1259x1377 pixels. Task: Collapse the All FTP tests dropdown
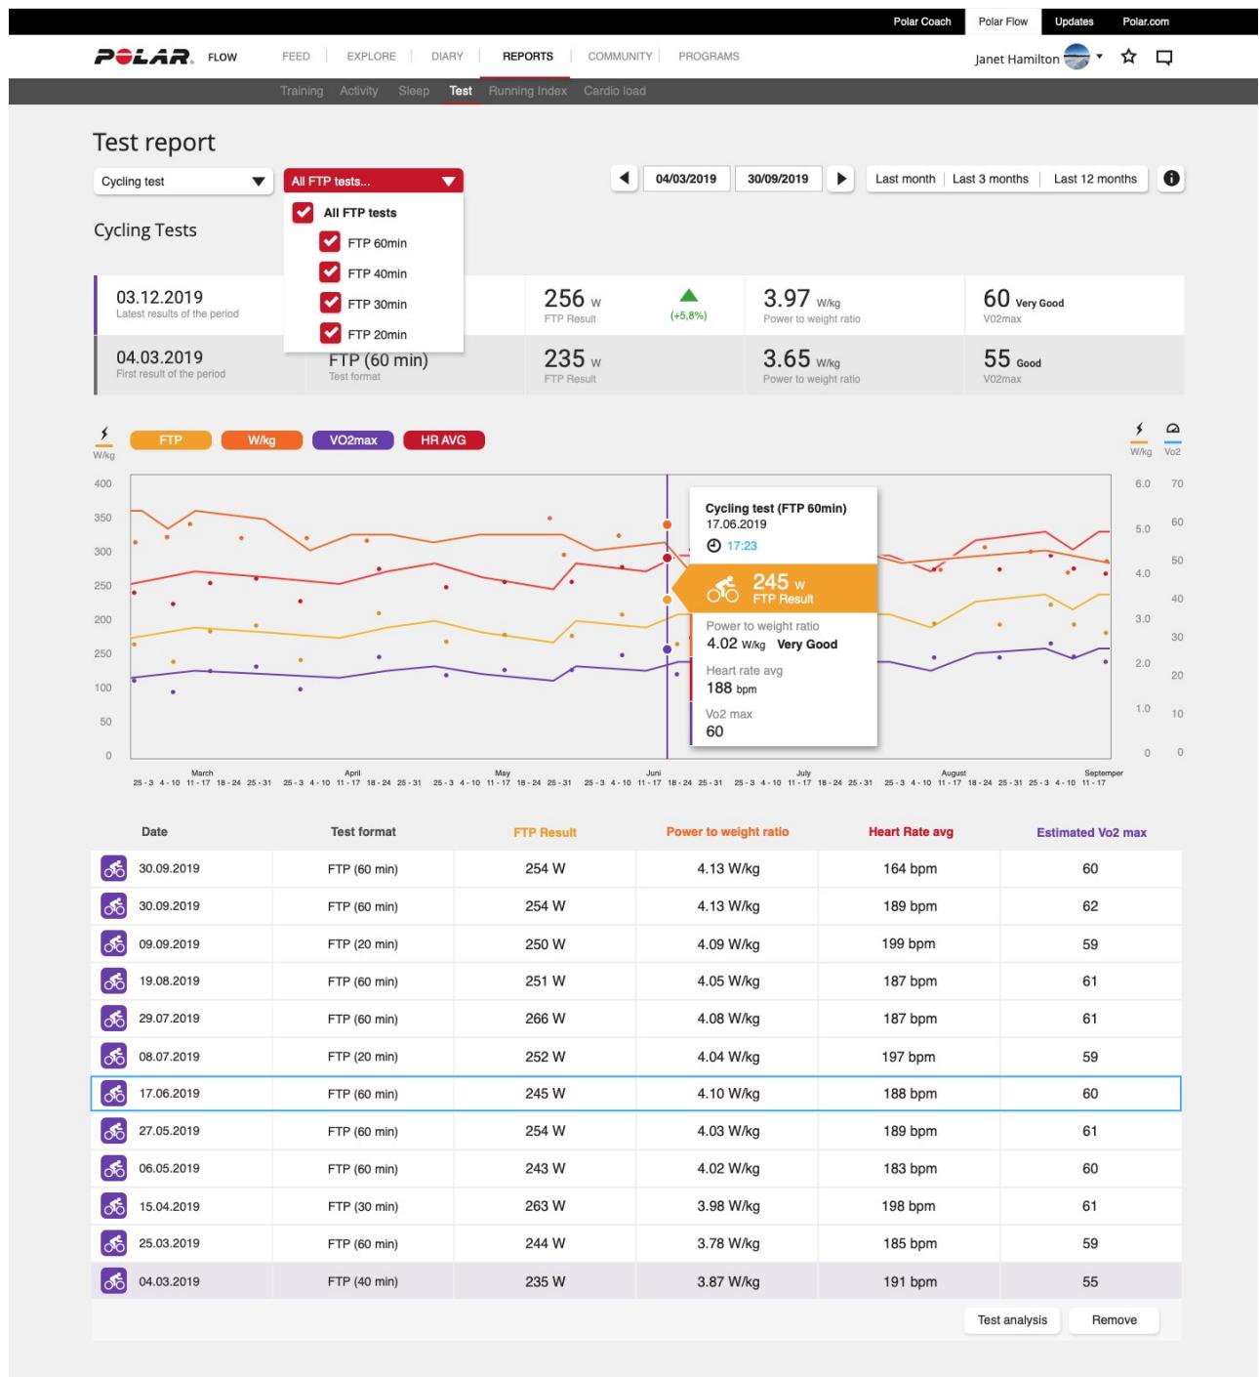pos(374,181)
